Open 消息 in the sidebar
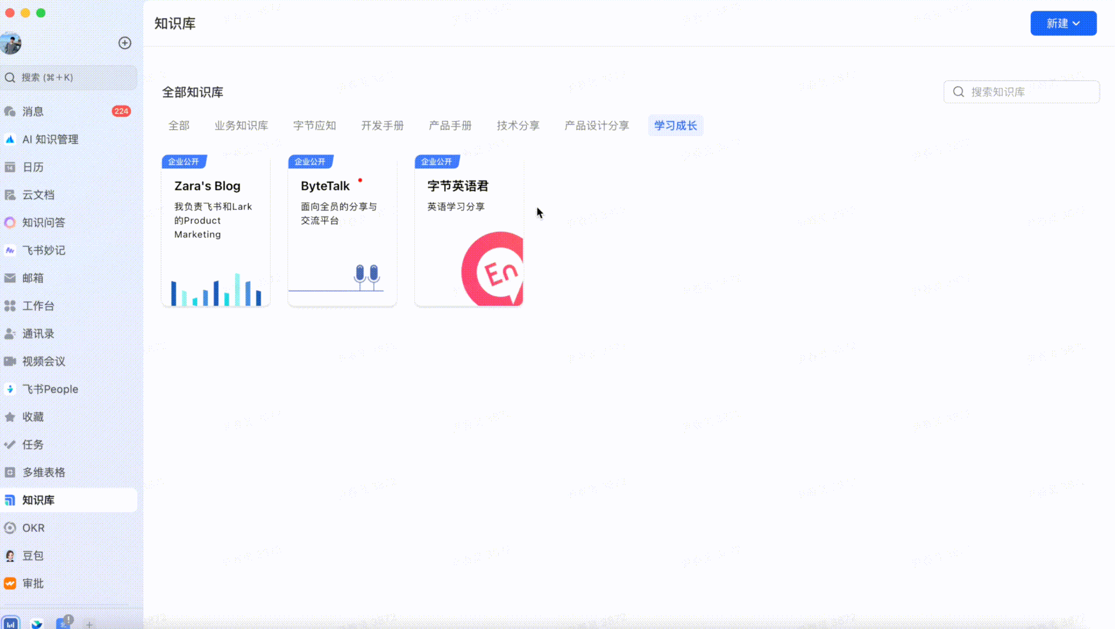 (69, 112)
